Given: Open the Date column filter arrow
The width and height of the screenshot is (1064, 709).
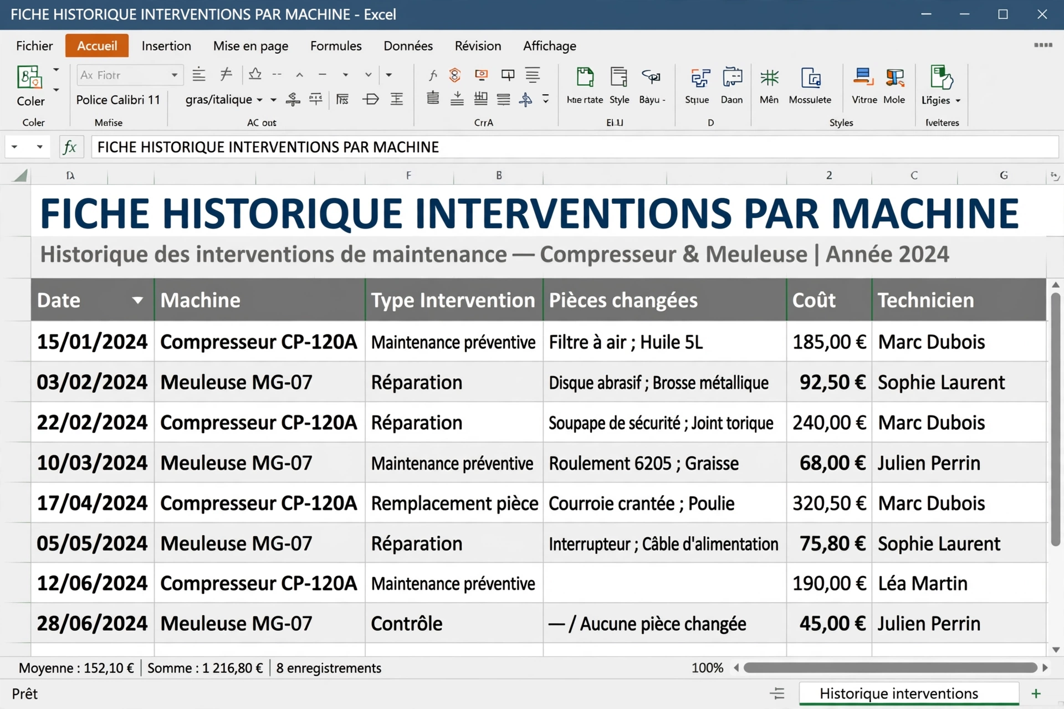Looking at the screenshot, I should point(137,300).
